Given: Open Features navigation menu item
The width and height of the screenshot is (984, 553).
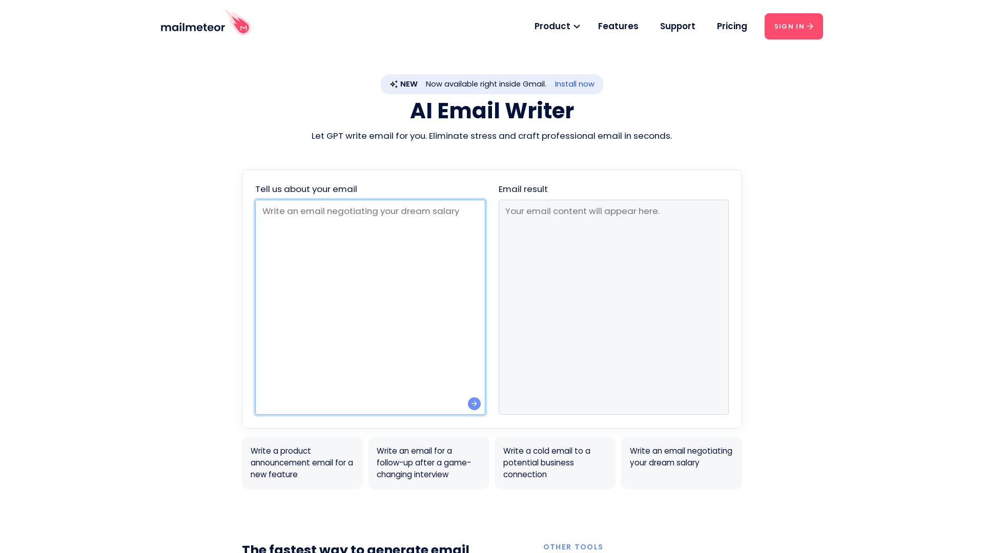Looking at the screenshot, I should (618, 26).
